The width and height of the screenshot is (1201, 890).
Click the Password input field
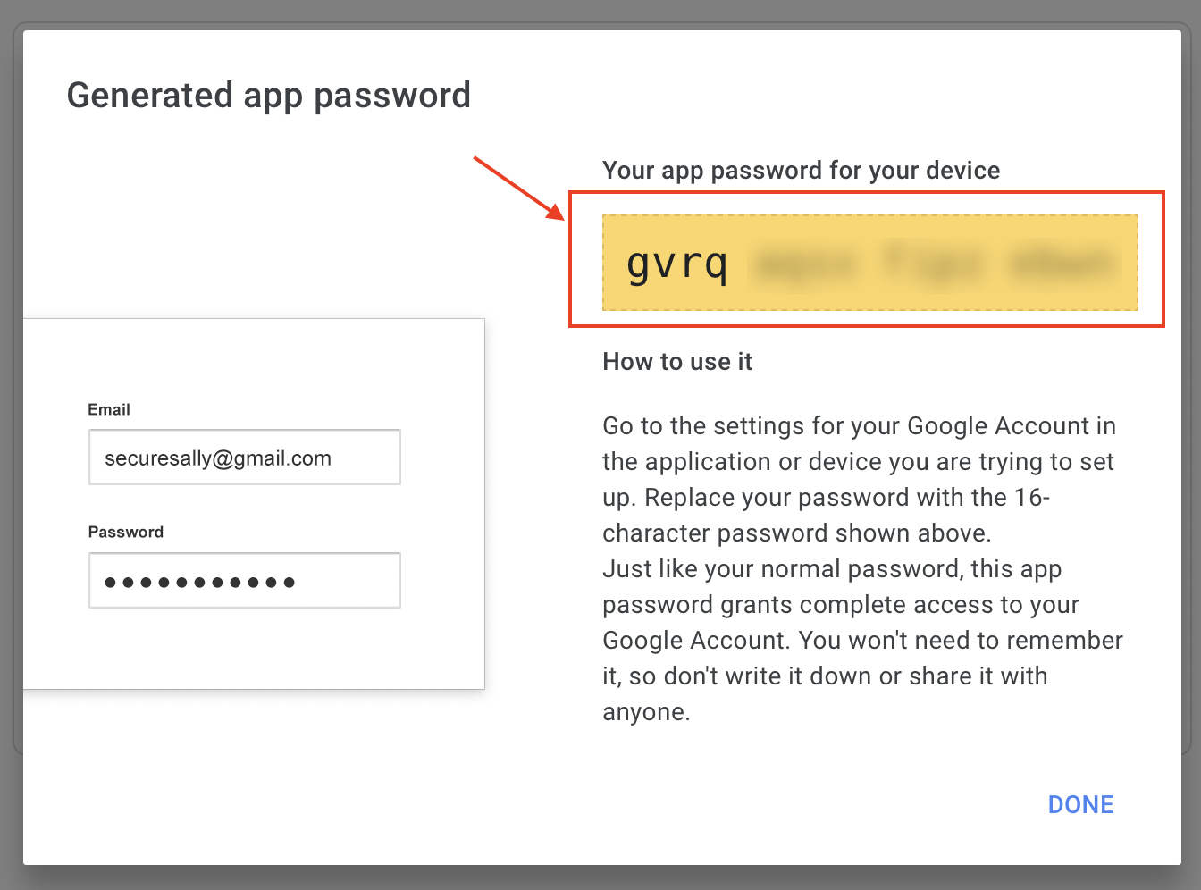pyautogui.click(x=244, y=580)
